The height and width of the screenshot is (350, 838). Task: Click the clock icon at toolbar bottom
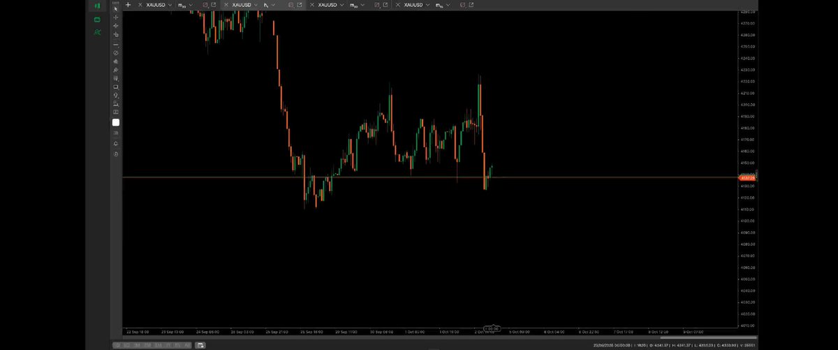116,154
